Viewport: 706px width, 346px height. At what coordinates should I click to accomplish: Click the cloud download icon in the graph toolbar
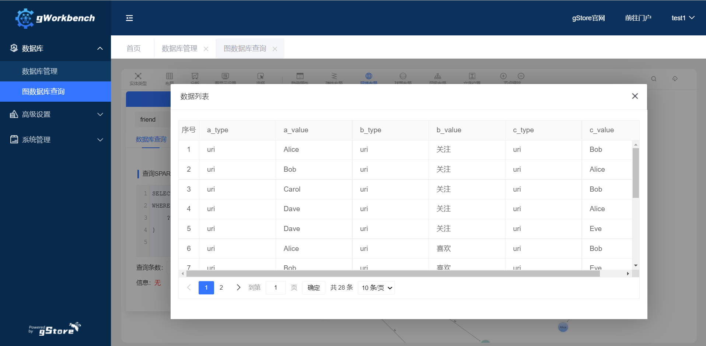(675, 79)
